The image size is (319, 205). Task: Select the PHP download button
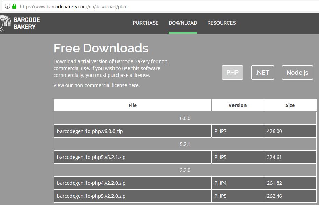pos(232,72)
